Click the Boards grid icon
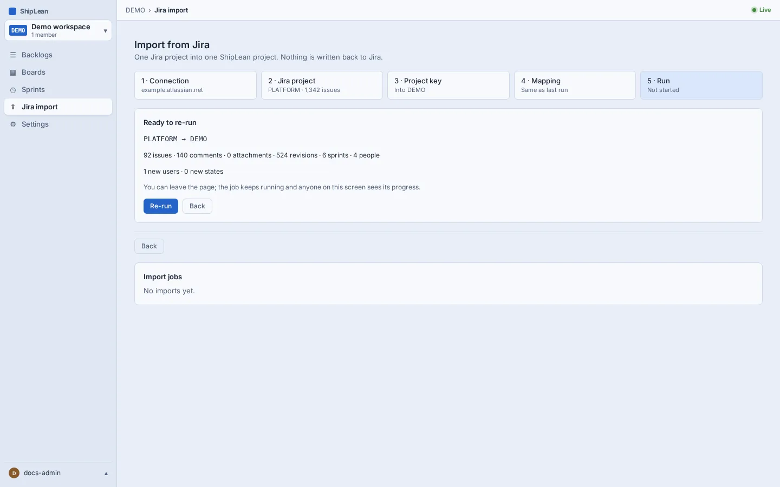Screen dimensions: 780x487 click(13, 73)
